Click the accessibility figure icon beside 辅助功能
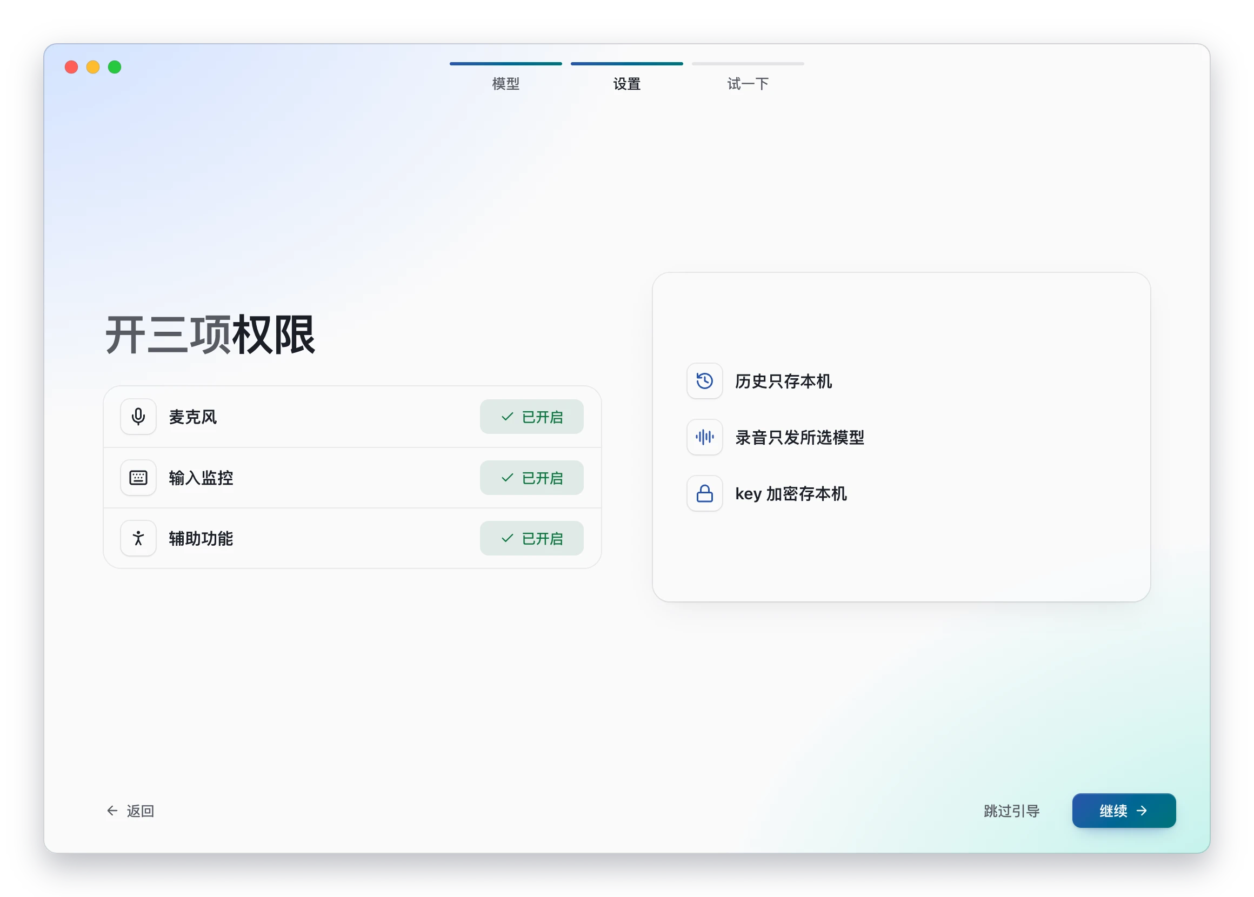Image resolution: width=1254 pixels, height=897 pixels. 138,539
